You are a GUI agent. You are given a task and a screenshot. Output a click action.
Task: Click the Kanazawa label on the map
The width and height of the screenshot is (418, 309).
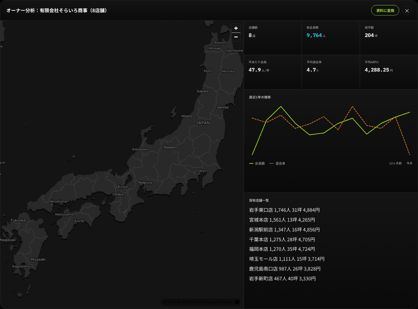coord(140,149)
